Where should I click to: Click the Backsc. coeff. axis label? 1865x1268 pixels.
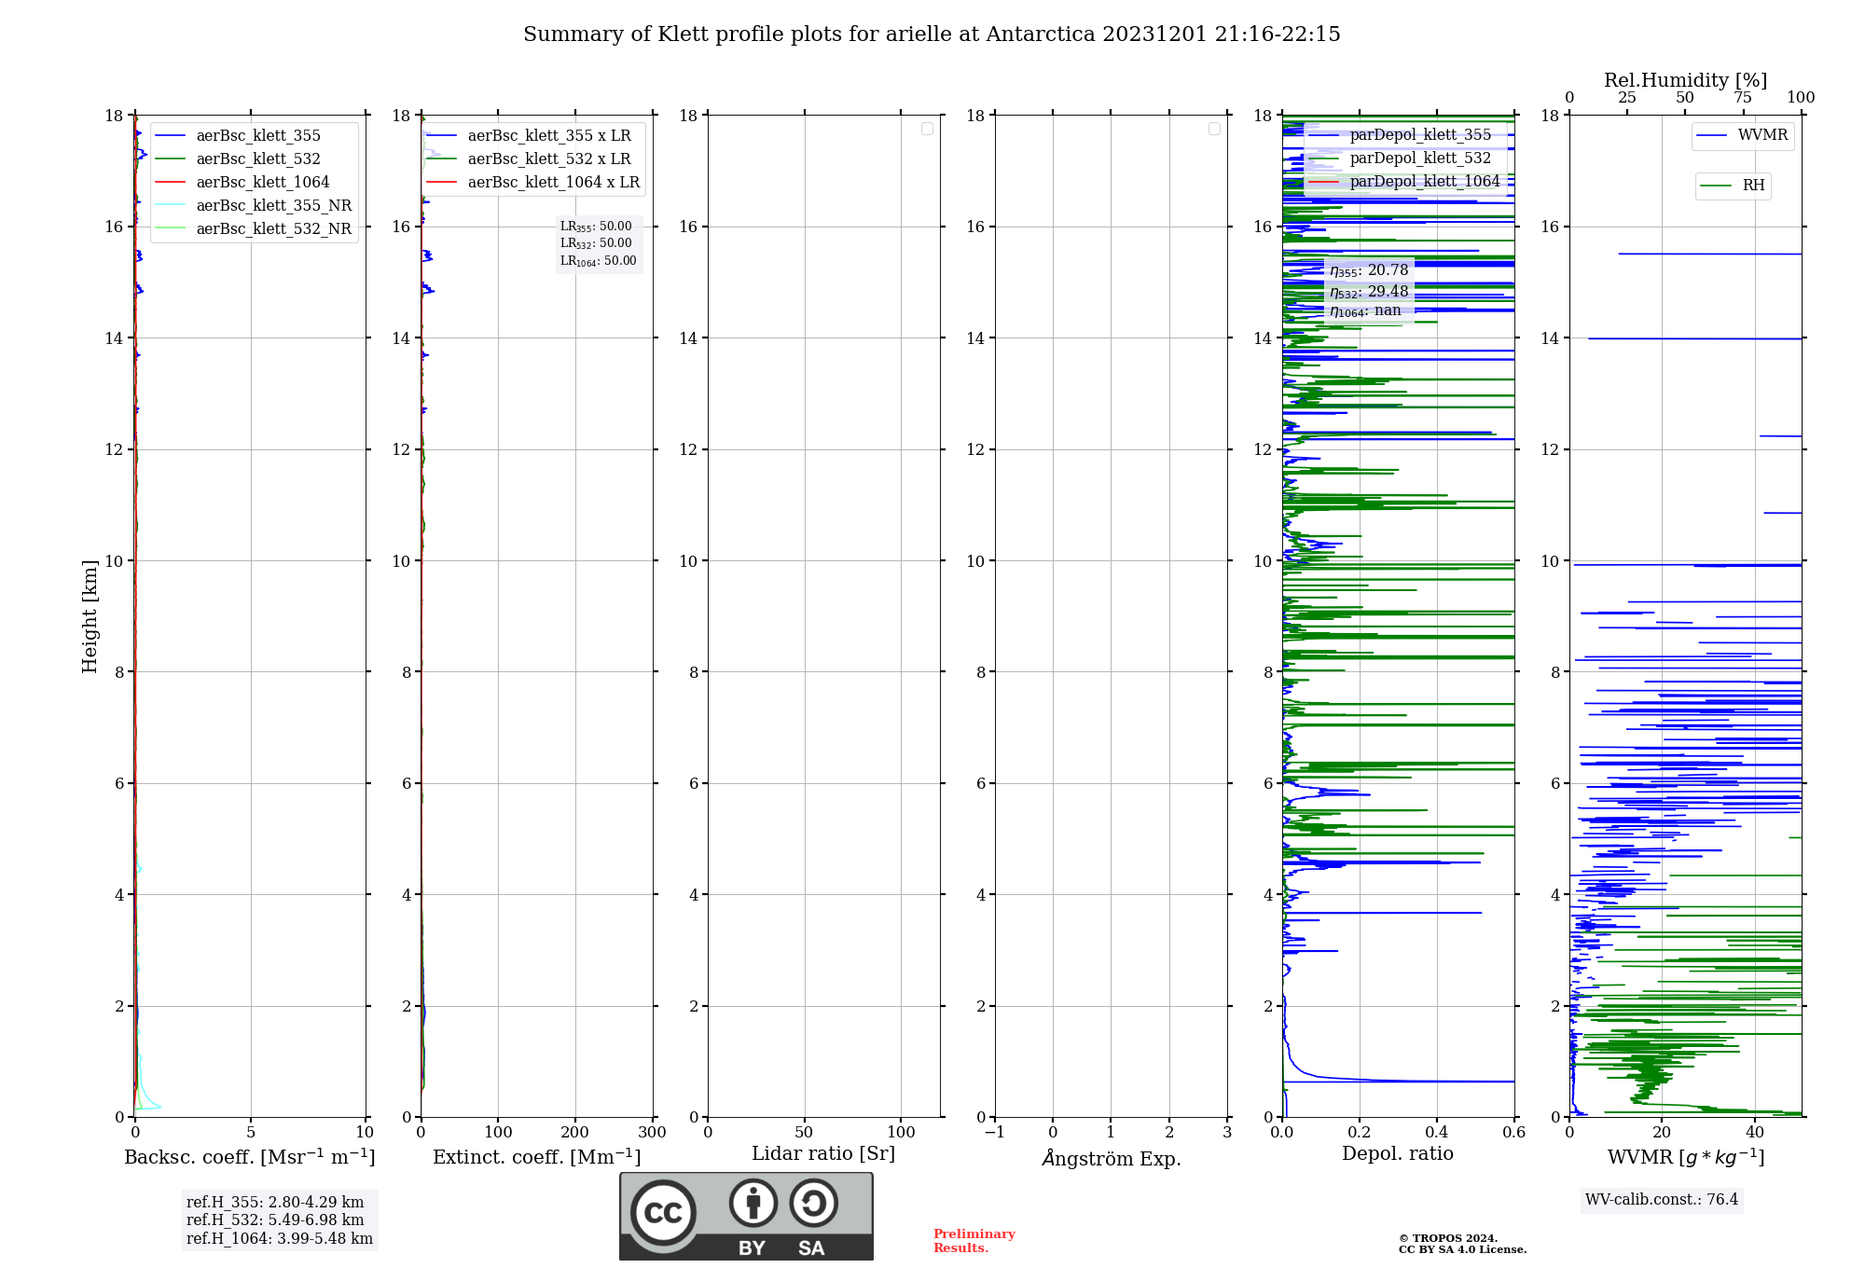click(250, 1157)
